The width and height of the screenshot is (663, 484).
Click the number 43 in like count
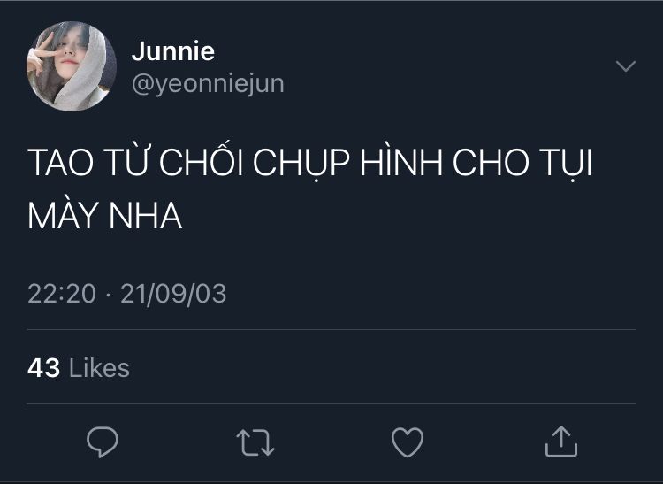[x=43, y=368]
